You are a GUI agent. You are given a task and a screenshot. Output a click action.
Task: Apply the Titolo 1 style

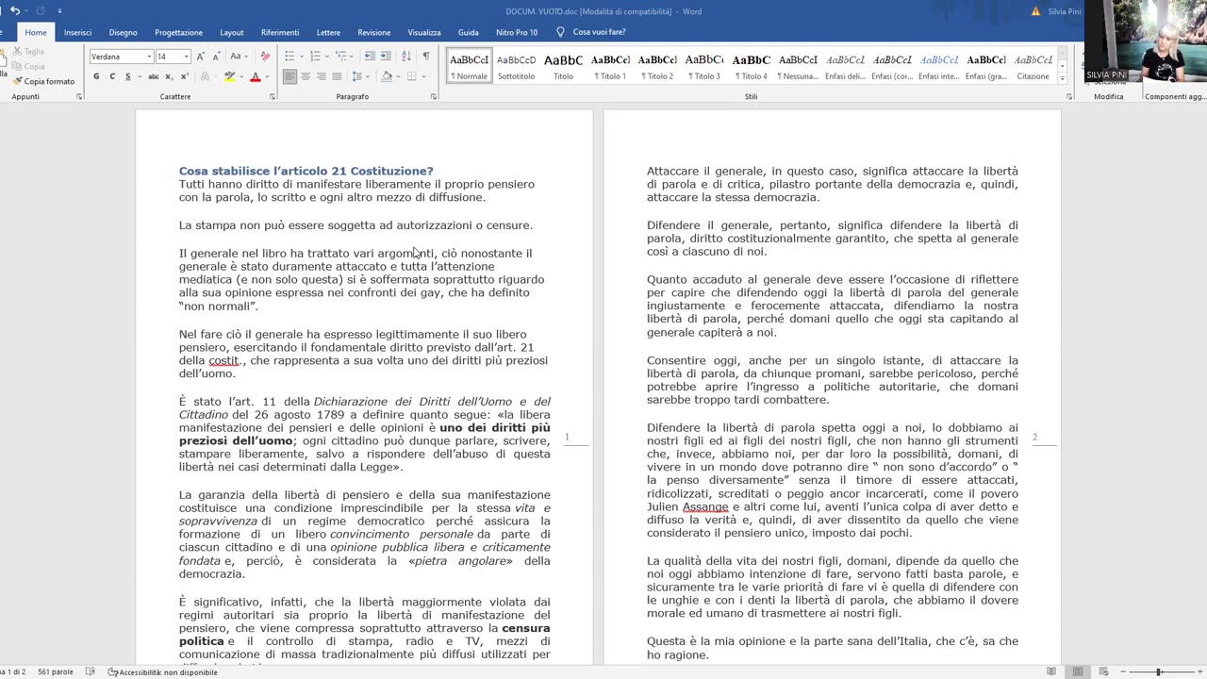coord(610,66)
